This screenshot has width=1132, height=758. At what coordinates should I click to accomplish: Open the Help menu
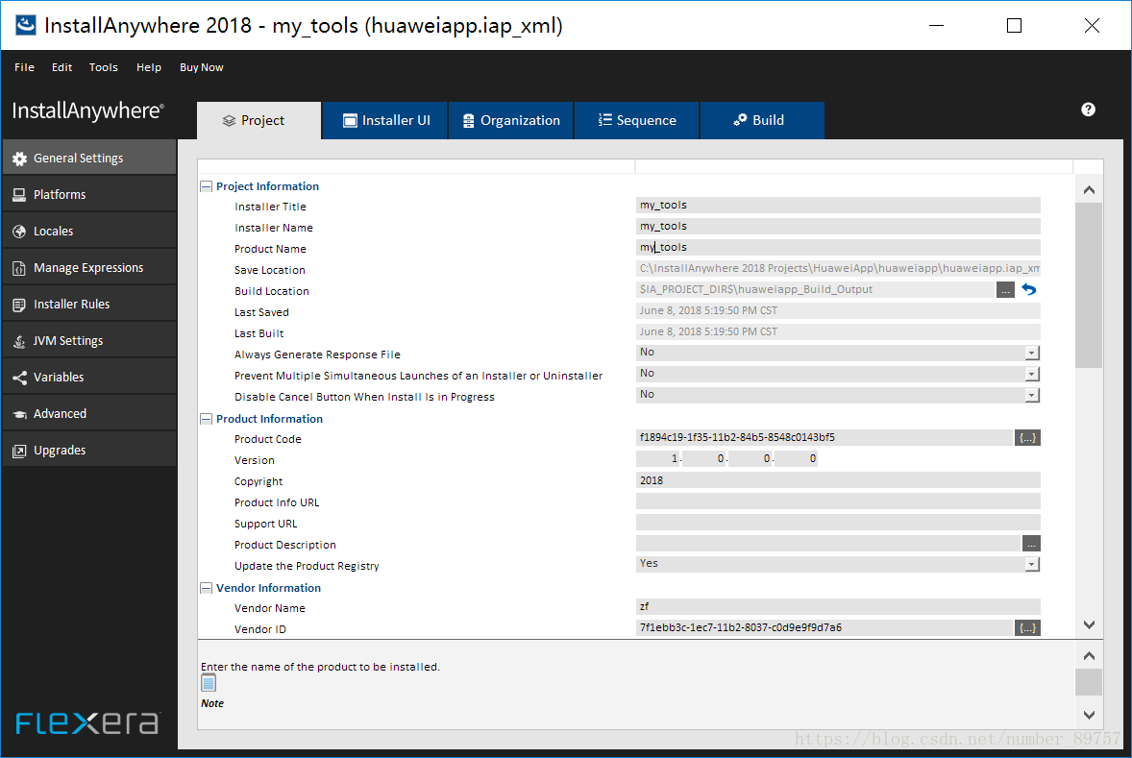149,67
